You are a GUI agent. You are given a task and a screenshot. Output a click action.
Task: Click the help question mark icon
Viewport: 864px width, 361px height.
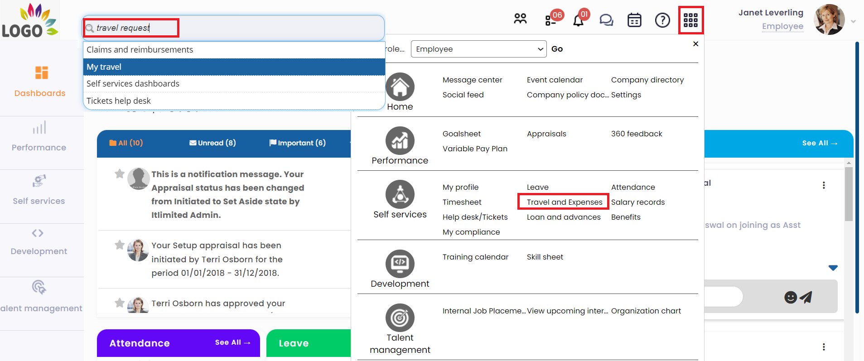click(x=662, y=20)
